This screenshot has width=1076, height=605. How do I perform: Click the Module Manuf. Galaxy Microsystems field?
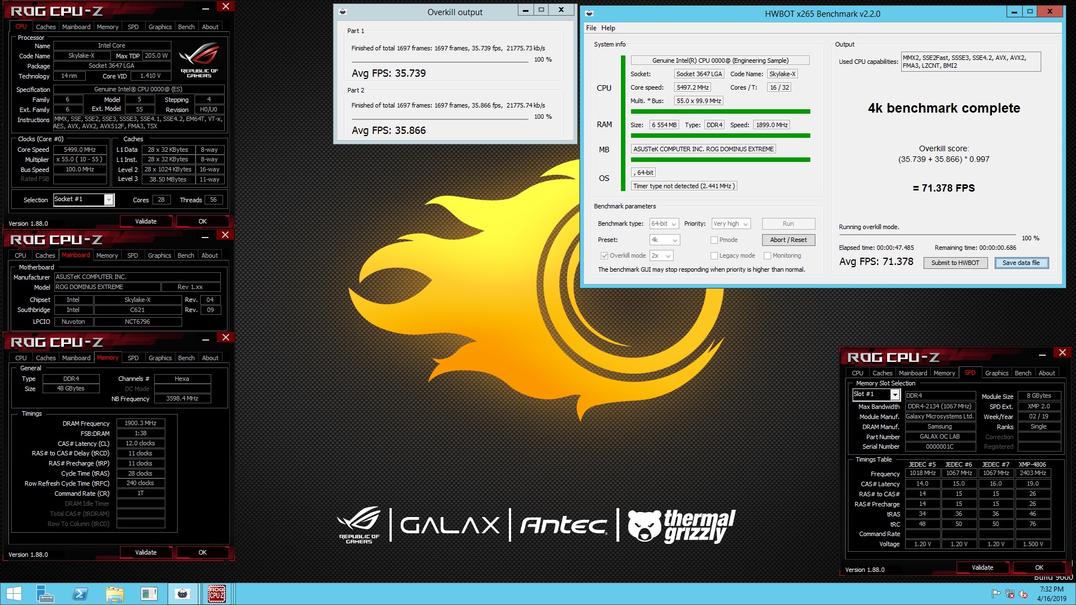(x=939, y=417)
